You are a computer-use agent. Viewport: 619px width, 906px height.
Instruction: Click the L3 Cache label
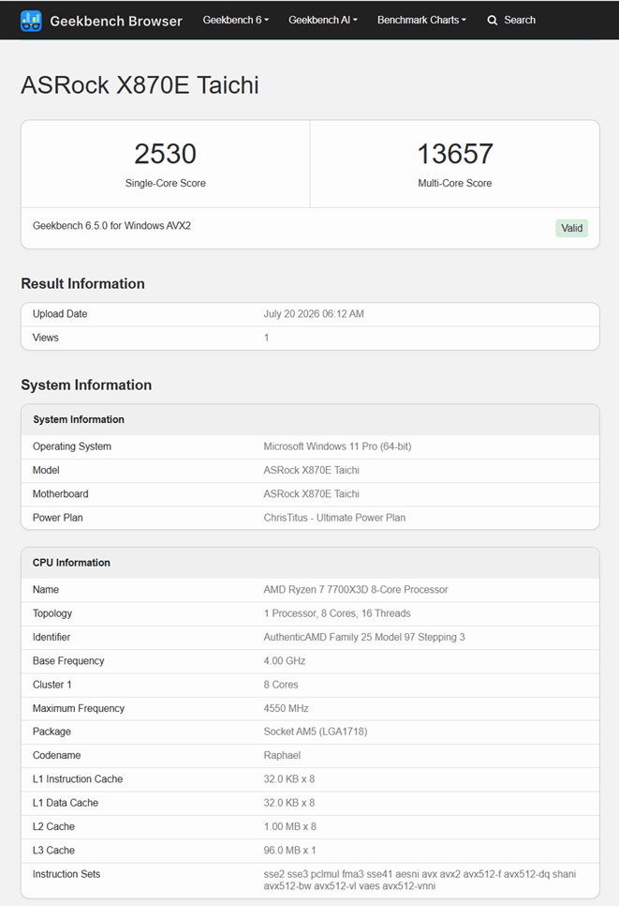coord(53,850)
